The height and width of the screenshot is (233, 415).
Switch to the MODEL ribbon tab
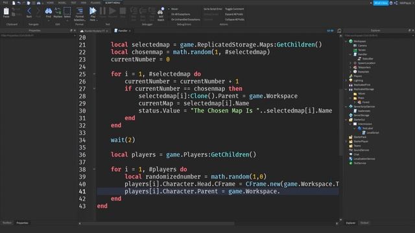(x=62, y=3)
